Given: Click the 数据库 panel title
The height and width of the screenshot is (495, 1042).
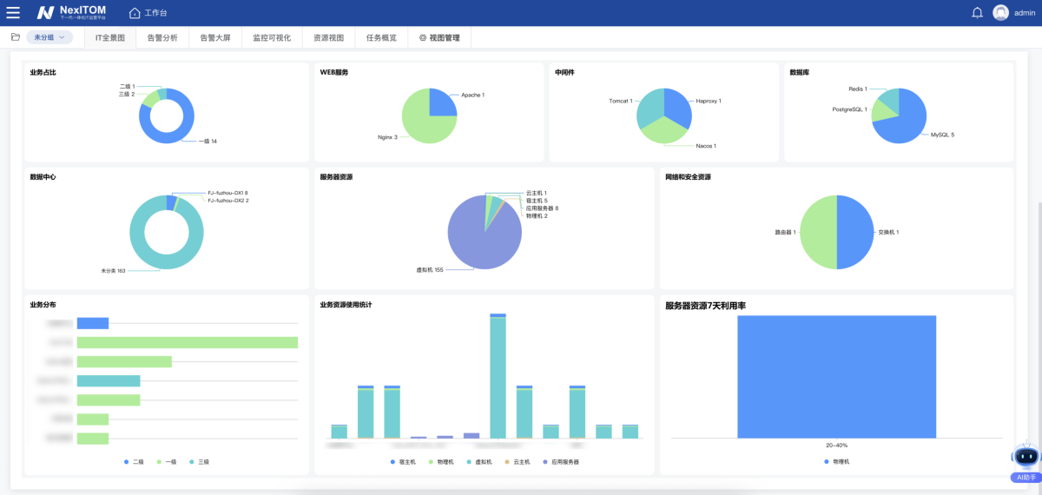Looking at the screenshot, I should point(799,72).
